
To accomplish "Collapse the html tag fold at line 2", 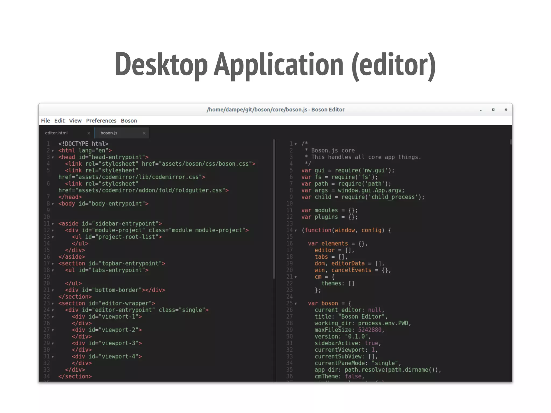I will coord(53,151).
